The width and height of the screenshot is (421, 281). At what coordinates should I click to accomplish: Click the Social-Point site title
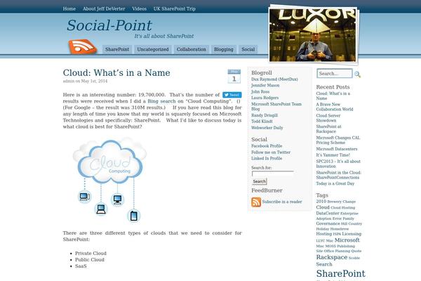(109, 25)
